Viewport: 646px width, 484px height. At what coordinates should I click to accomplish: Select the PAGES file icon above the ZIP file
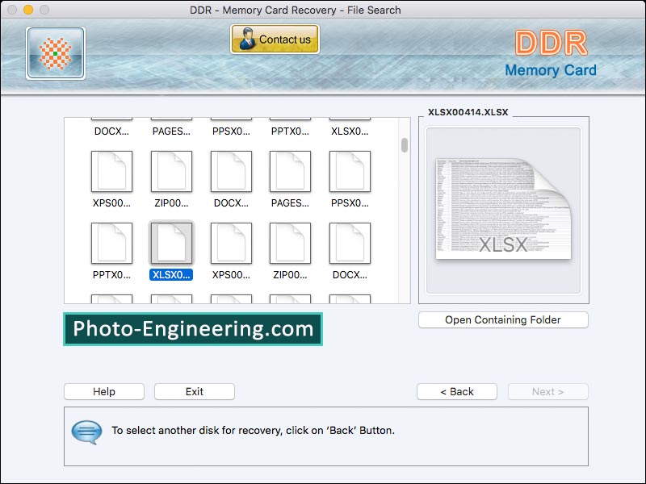point(290,172)
